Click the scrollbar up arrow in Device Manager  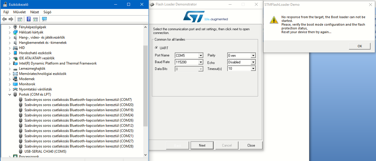145,27
